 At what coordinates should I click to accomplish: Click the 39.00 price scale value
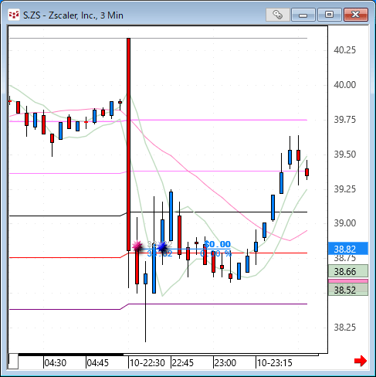[x=345, y=223]
